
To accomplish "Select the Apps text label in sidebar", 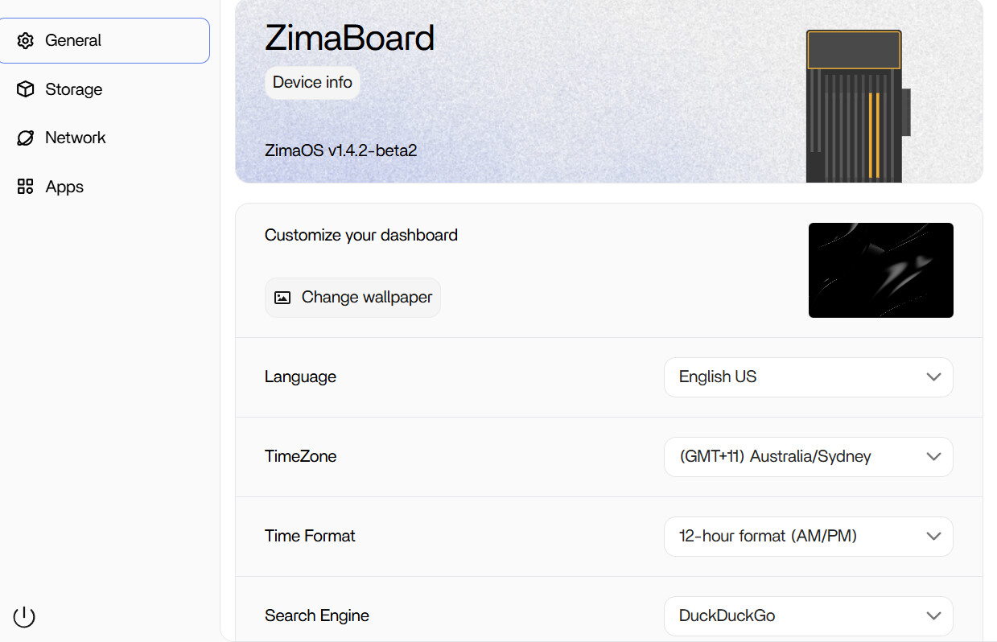I will [64, 187].
